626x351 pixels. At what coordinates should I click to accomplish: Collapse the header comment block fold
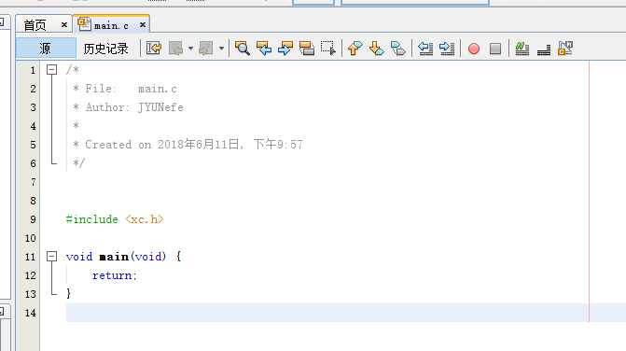pyautogui.click(x=52, y=70)
